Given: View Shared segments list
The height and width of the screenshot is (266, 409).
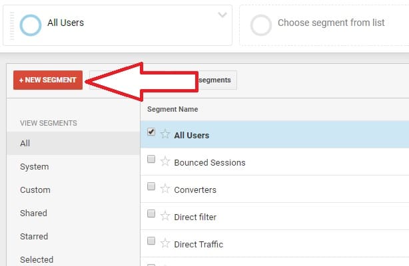Looking at the screenshot, I should click(34, 213).
